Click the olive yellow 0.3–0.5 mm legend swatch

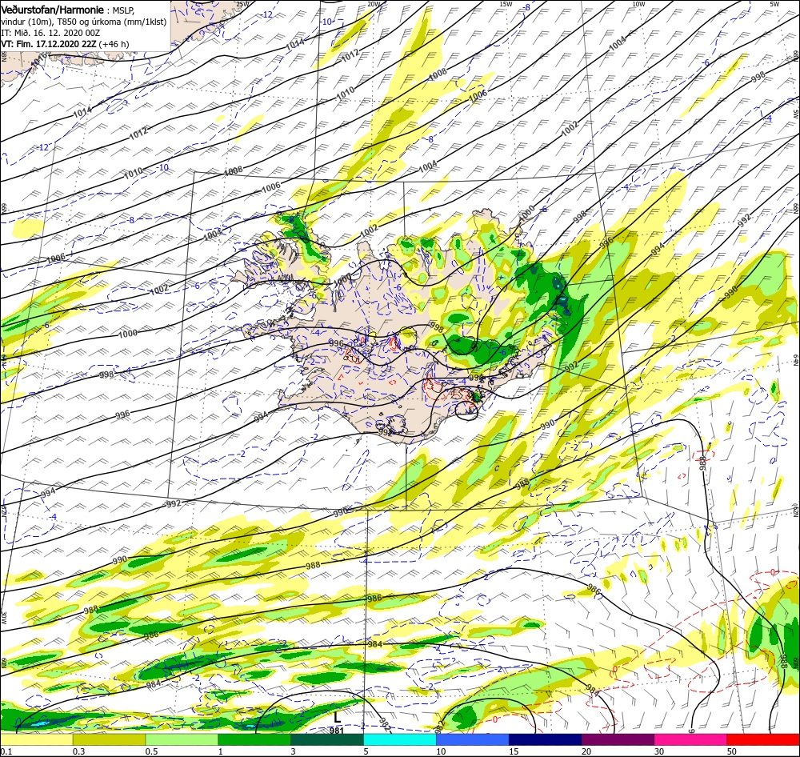pyautogui.click(x=109, y=739)
